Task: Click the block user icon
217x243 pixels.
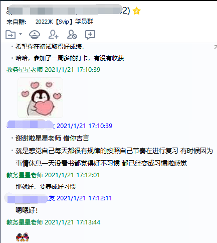Action: (72, 35)
